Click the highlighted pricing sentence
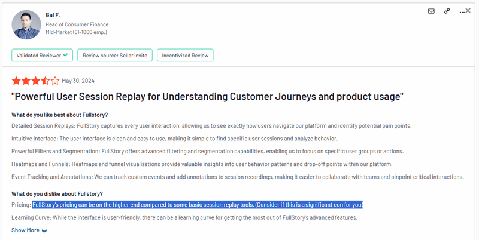The image size is (479, 240). click(198, 205)
